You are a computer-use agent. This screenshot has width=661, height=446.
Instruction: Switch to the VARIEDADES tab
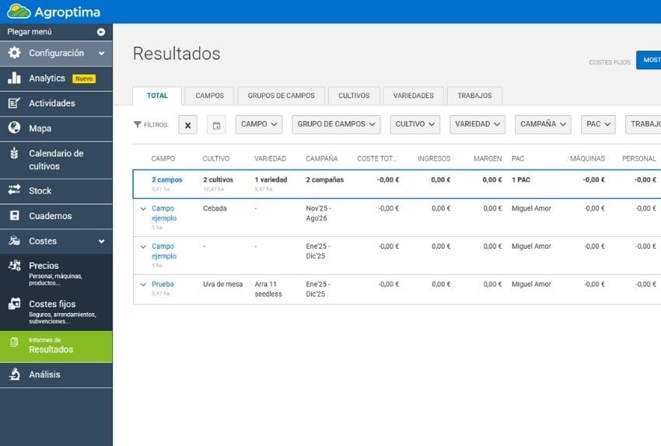coord(414,96)
